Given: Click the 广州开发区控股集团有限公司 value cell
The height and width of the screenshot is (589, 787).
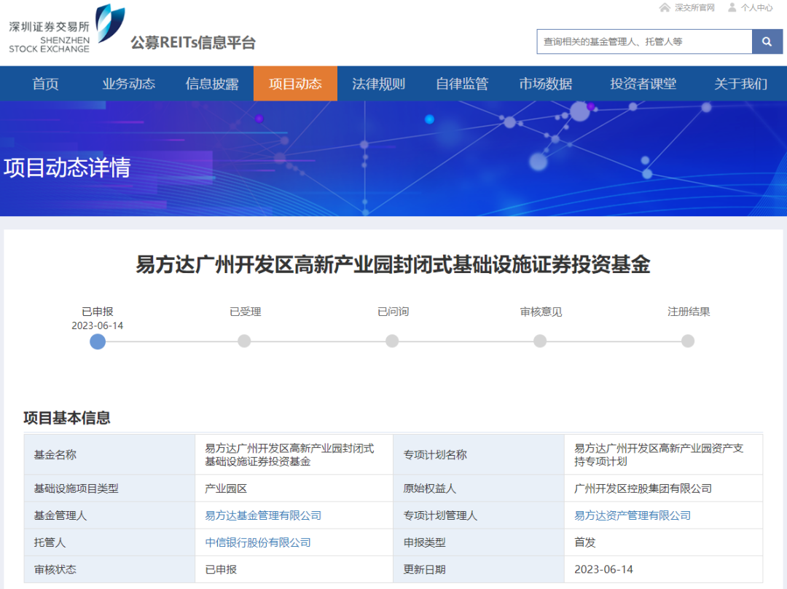Looking at the screenshot, I should [x=664, y=489].
